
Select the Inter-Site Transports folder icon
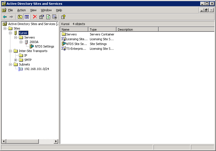(x=15, y=51)
